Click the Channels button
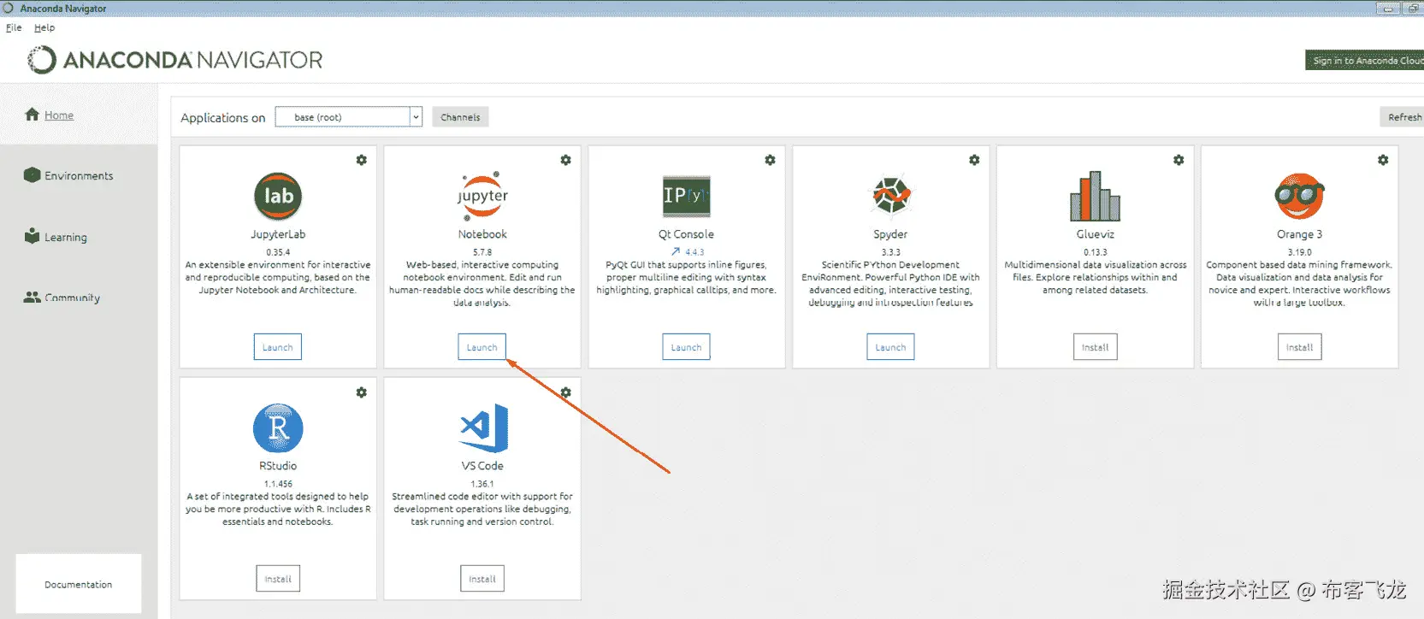Image resolution: width=1424 pixels, height=619 pixels. pyautogui.click(x=460, y=117)
